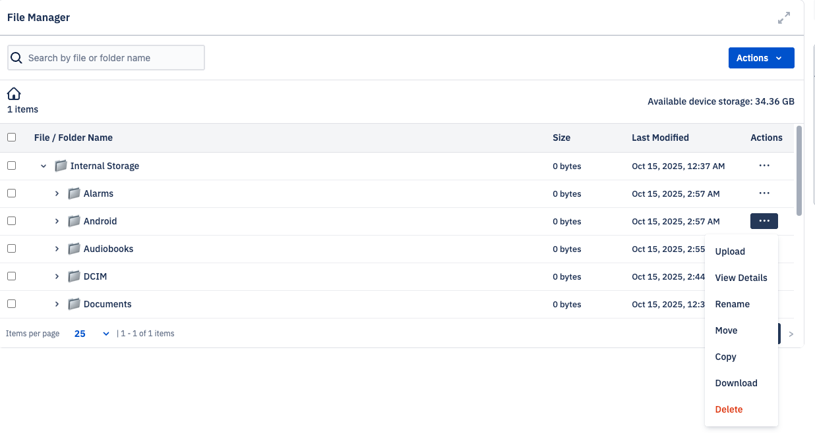Click the home breadcrumb icon
The width and height of the screenshot is (815, 433).
(x=14, y=93)
